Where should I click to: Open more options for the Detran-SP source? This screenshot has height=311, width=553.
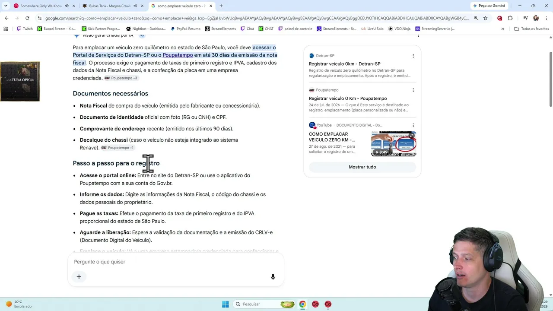coord(413,56)
